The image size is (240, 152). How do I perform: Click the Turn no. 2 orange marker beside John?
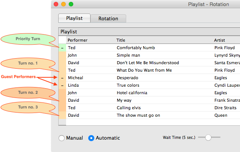(x=62, y=93)
